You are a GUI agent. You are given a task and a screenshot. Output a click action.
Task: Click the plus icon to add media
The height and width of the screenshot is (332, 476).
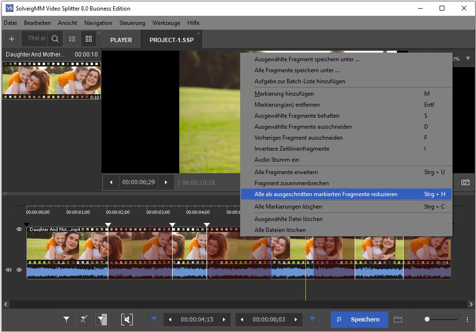coord(12,39)
